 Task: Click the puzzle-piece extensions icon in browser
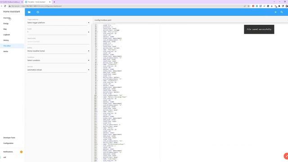pos(279,6)
